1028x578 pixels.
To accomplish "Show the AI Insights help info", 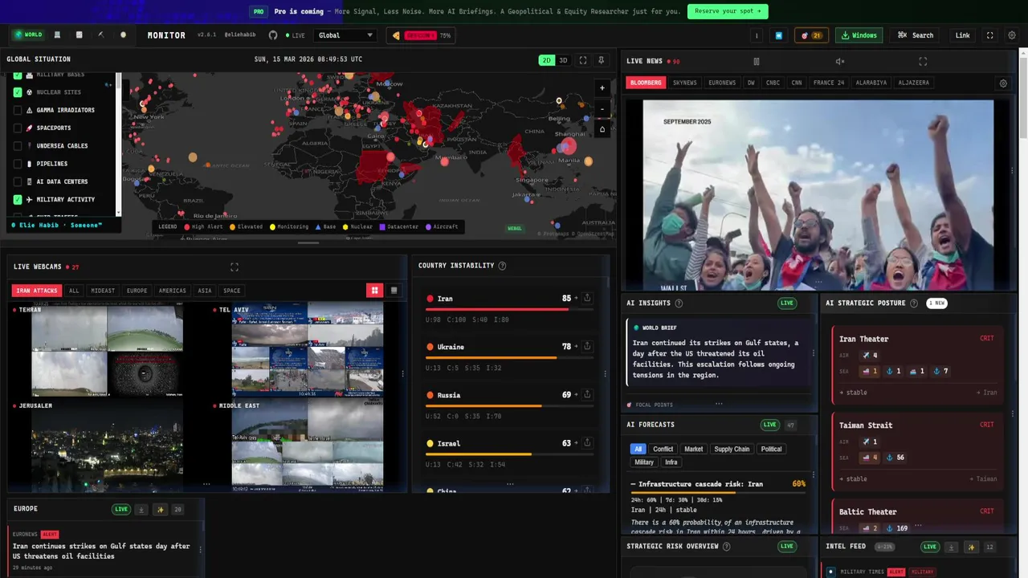I will coord(679,303).
